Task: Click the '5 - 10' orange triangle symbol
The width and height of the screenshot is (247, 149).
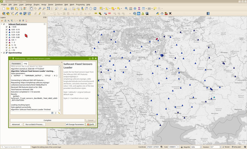Action: click(10, 45)
